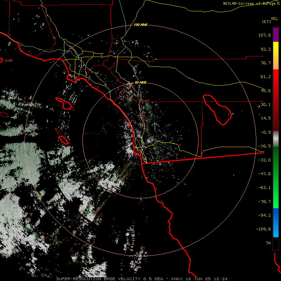Click the VEL legend title
The height and width of the screenshot is (281, 281).
pyautogui.click(x=274, y=19)
